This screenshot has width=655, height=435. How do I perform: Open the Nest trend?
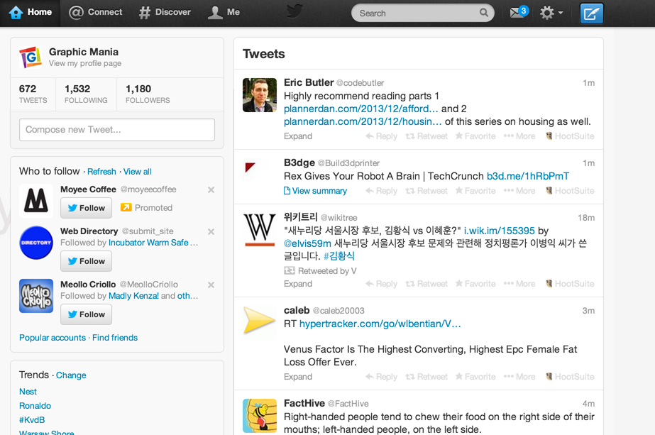pos(28,392)
